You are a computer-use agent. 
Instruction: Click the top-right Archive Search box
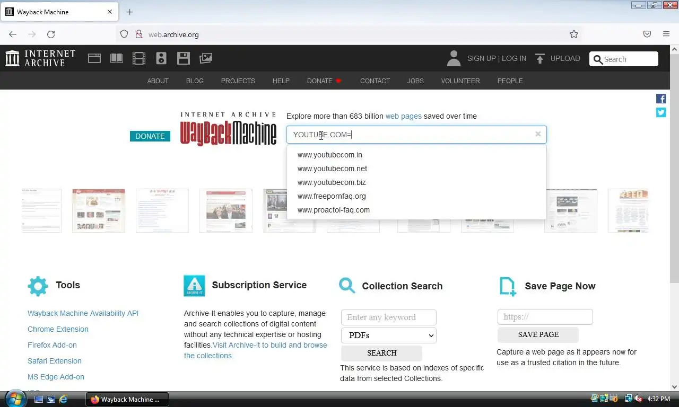(x=624, y=59)
